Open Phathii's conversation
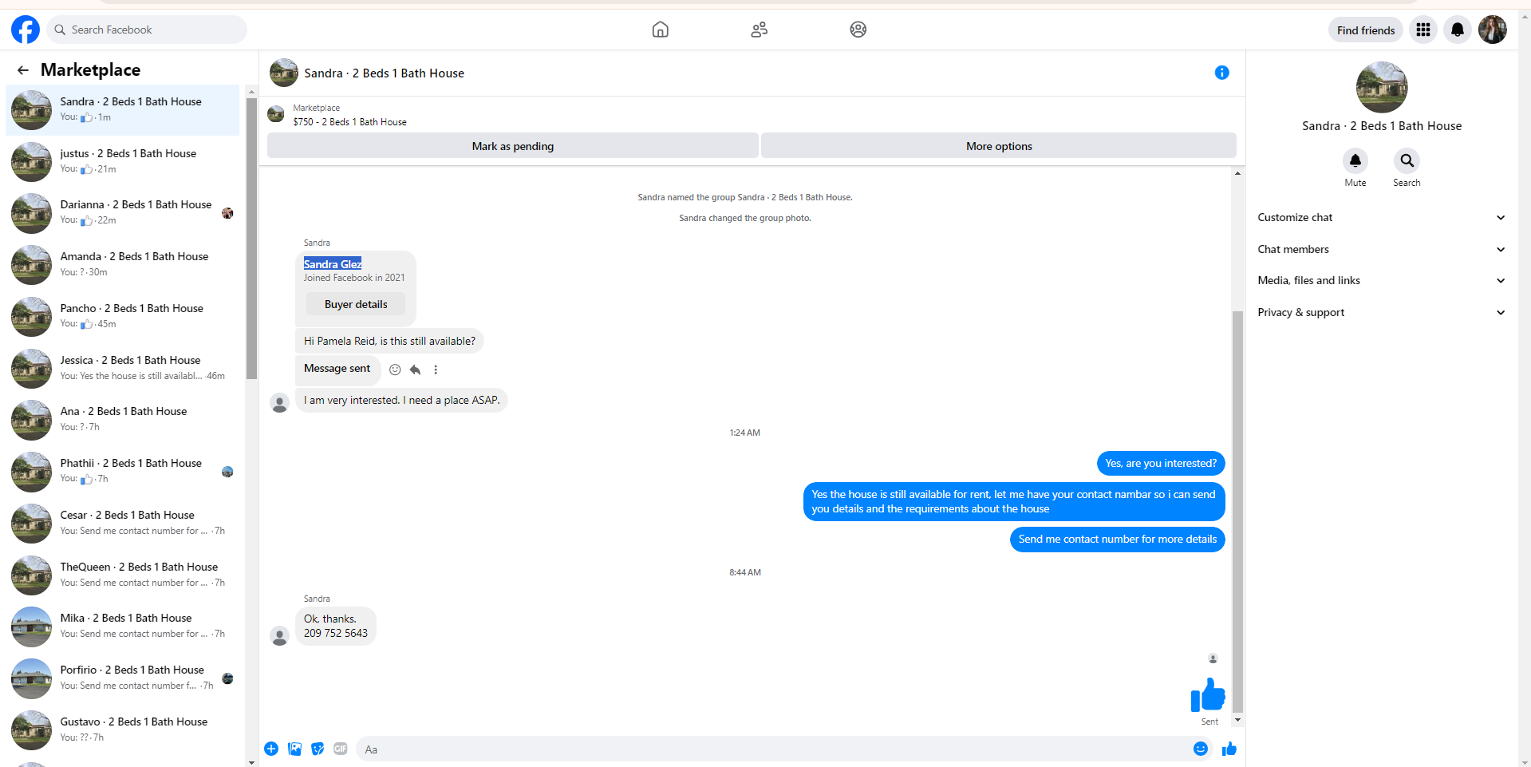Viewport: 1531px width, 767px height. tap(123, 471)
